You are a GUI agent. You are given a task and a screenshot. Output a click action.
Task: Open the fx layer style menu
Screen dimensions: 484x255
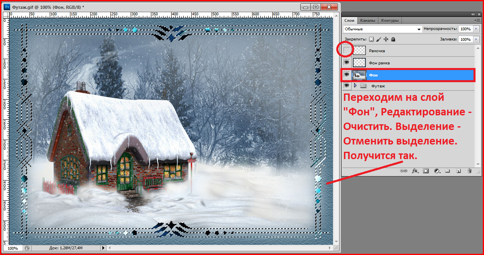[415, 171]
